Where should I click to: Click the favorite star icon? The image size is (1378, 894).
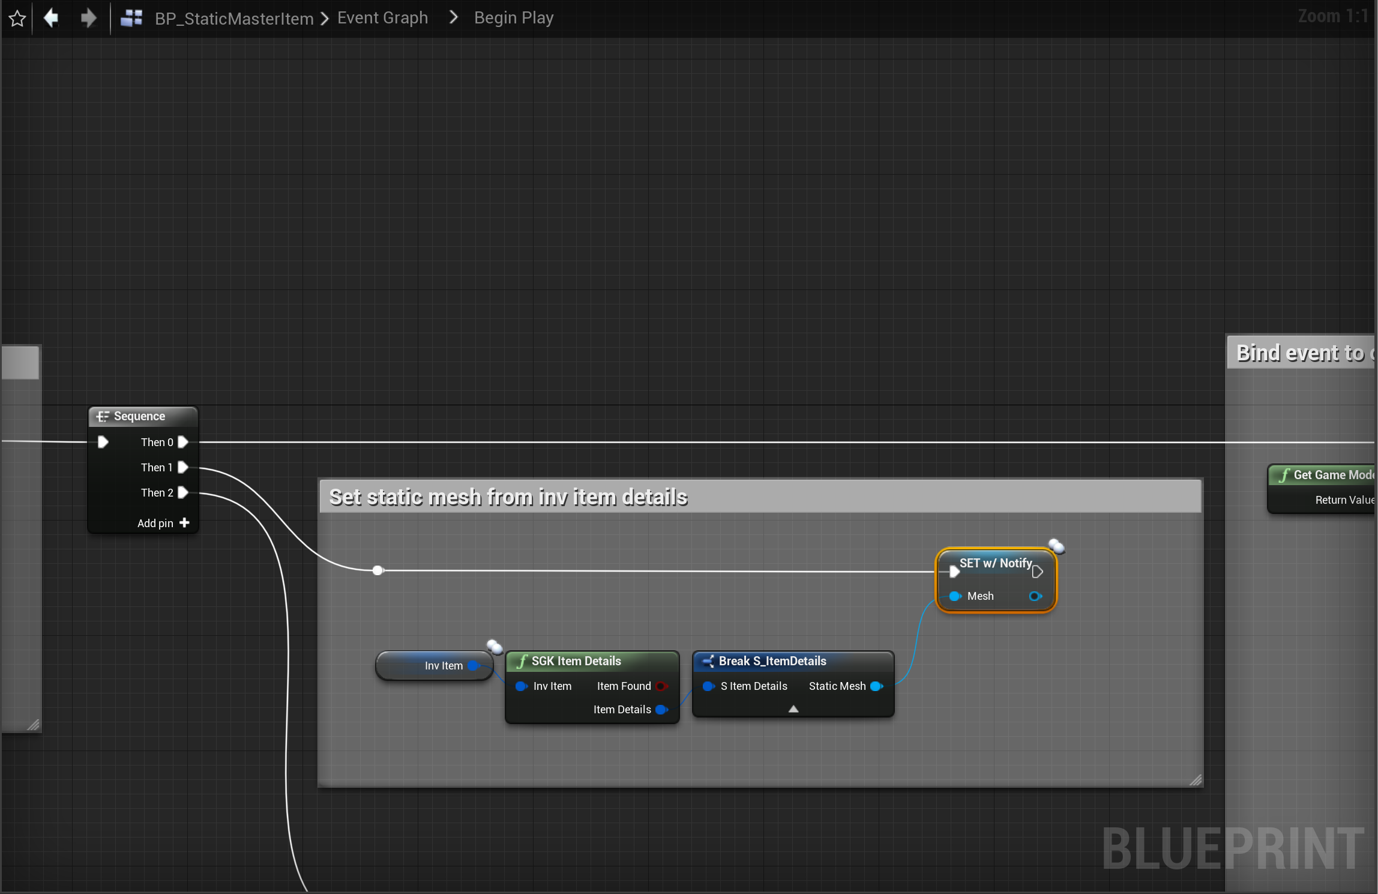tap(17, 19)
